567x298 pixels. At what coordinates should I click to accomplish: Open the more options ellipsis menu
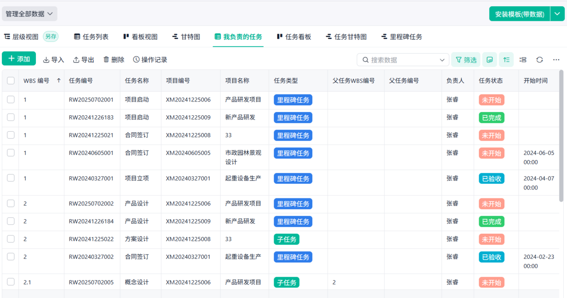pos(556,60)
